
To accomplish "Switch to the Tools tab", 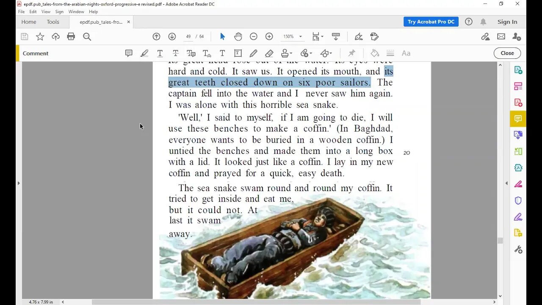I will coord(53,22).
